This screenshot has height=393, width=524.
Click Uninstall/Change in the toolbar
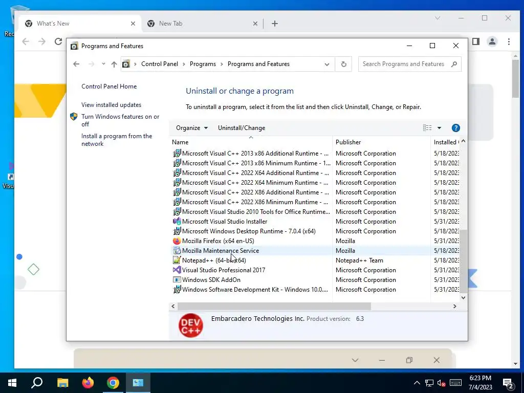[x=242, y=128]
